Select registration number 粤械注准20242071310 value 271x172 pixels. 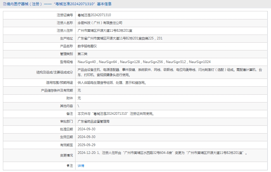click(x=94, y=15)
